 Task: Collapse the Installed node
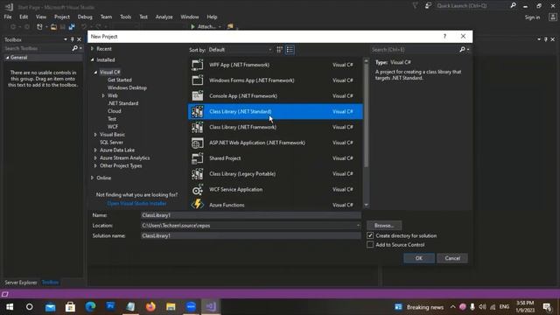[x=93, y=59]
